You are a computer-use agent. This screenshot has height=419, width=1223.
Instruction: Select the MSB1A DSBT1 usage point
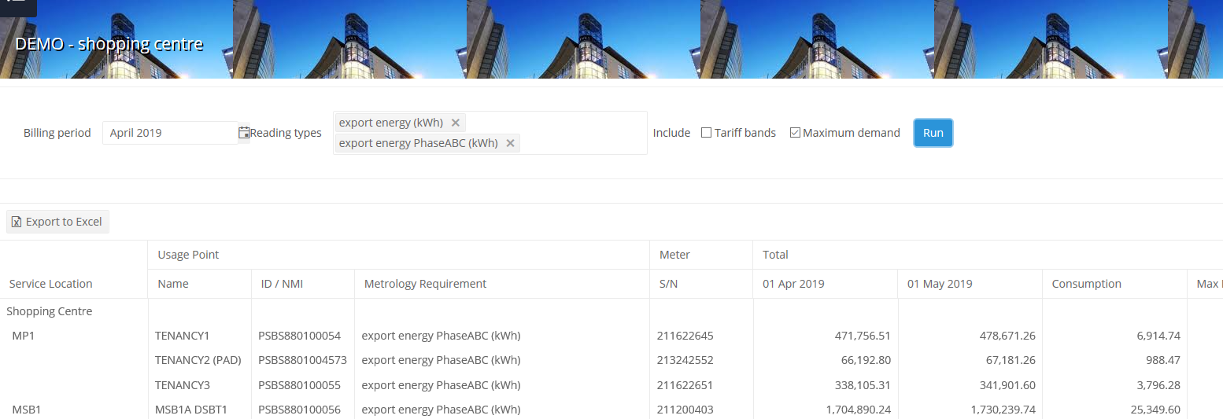(191, 410)
